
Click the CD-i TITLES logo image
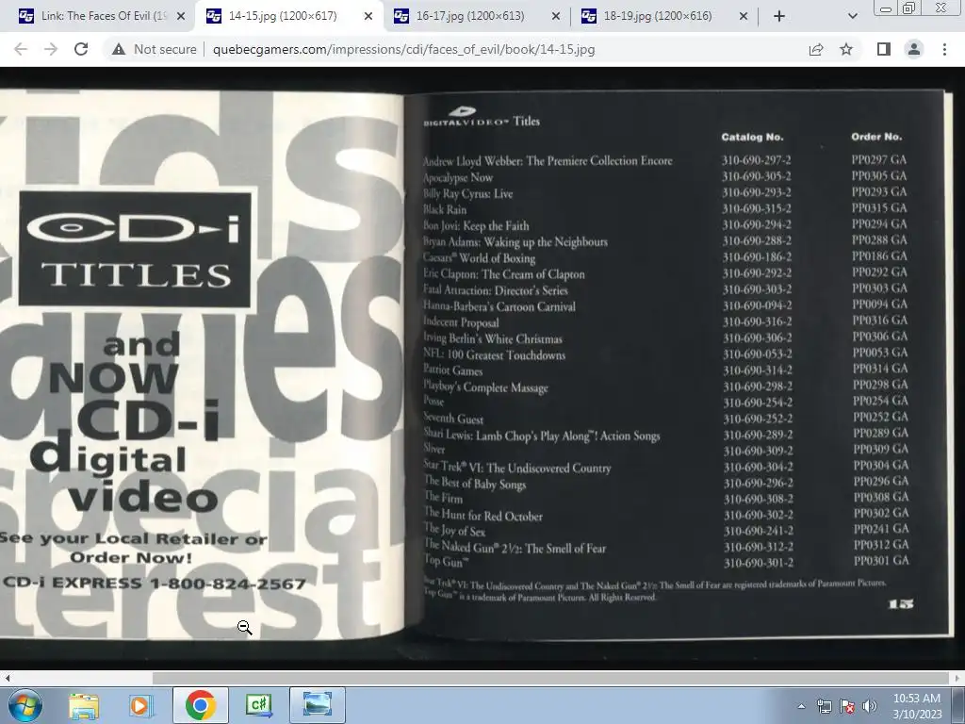click(x=134, y=249)
